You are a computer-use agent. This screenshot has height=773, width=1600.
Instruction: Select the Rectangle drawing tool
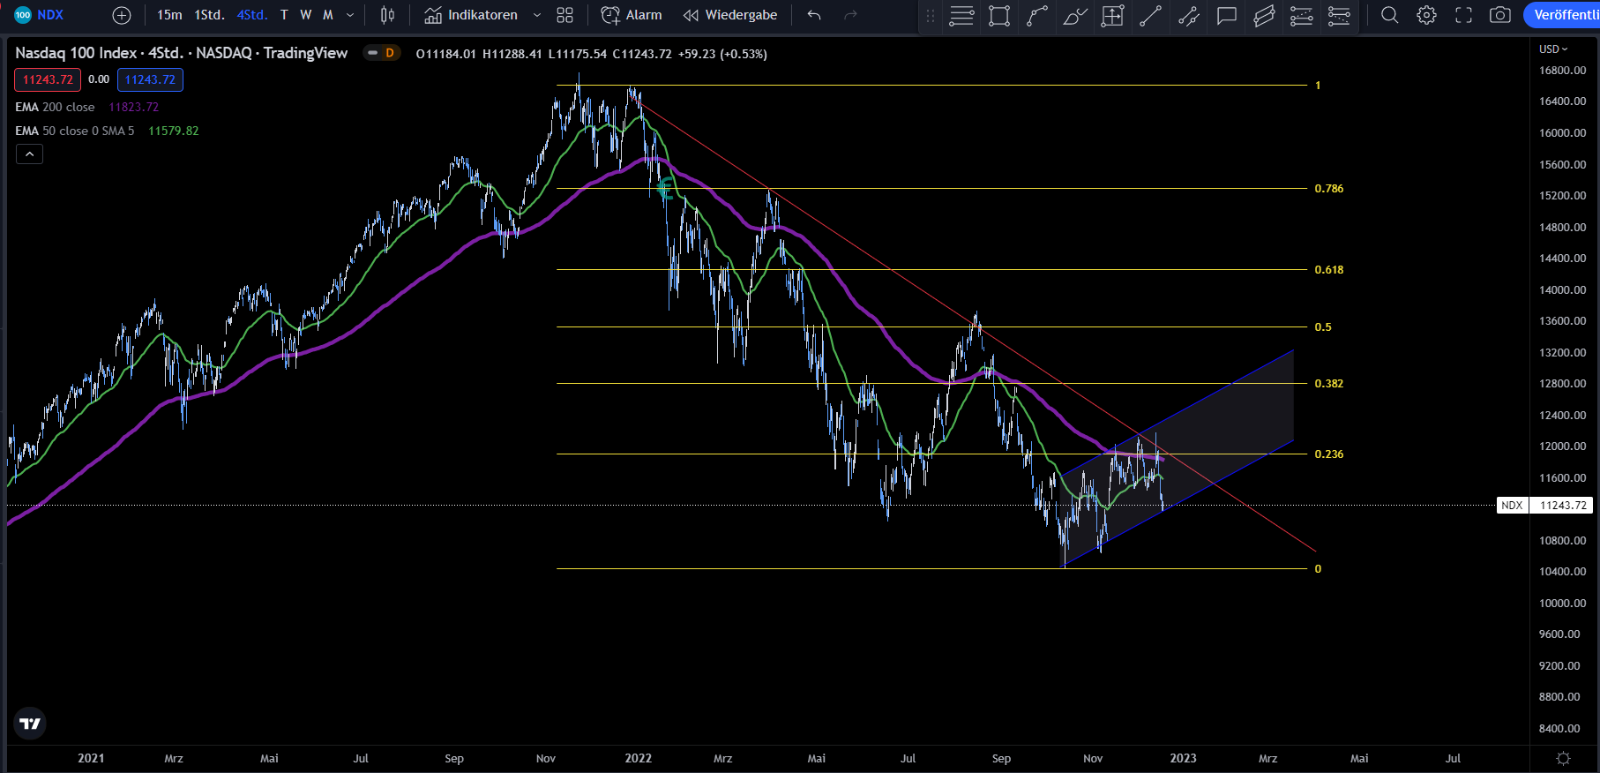point(999,15)
